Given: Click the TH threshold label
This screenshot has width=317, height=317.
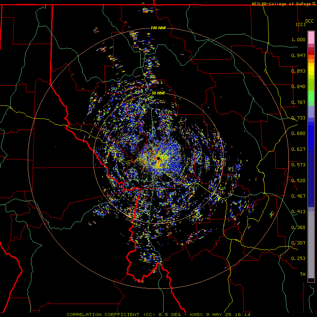Looking at the screenshot, I should click(x=303, y=274).
